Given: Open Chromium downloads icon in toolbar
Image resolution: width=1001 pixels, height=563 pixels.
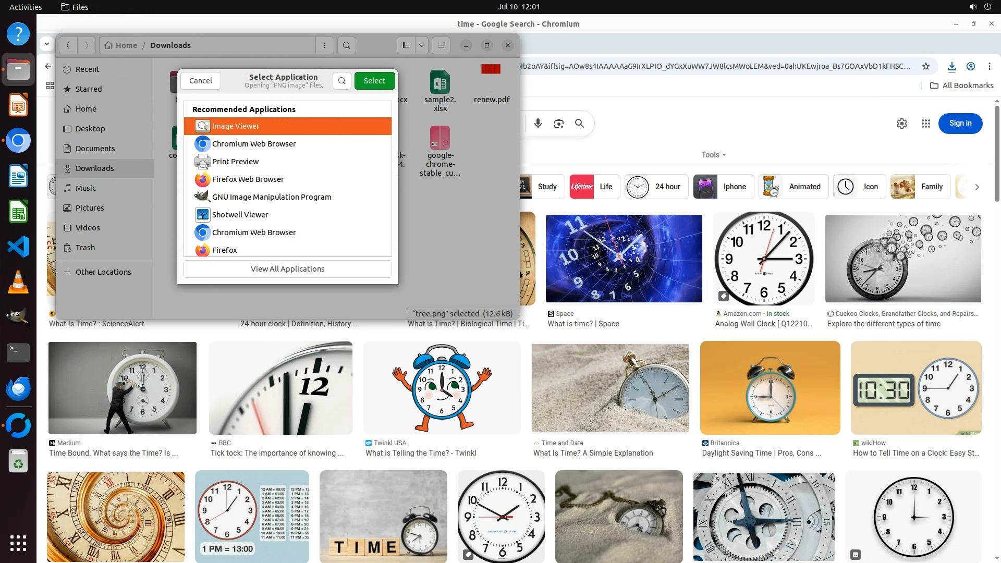Looking at the screenshot, I should pyautogui.click(x=952, y=66).
